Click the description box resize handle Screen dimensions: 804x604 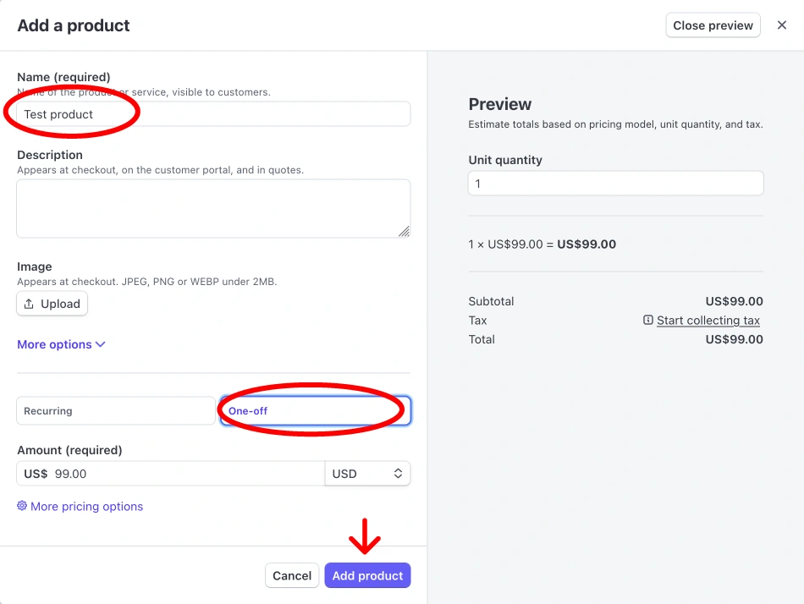tap(404, 231)
